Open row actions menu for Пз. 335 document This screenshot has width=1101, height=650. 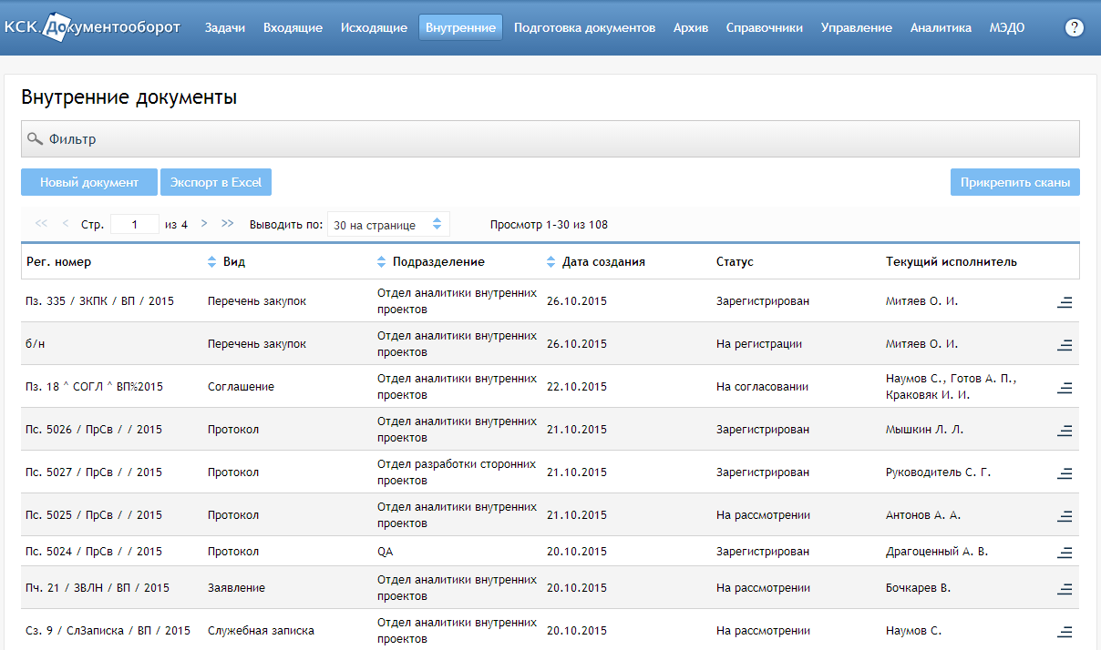pyautogui.click(x=1065, y=302)
